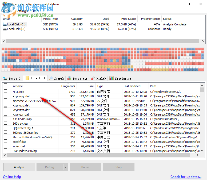
Task: Click the Defraggler app icon in title bar
Action: pyautogui.click(x=5, y=4)
